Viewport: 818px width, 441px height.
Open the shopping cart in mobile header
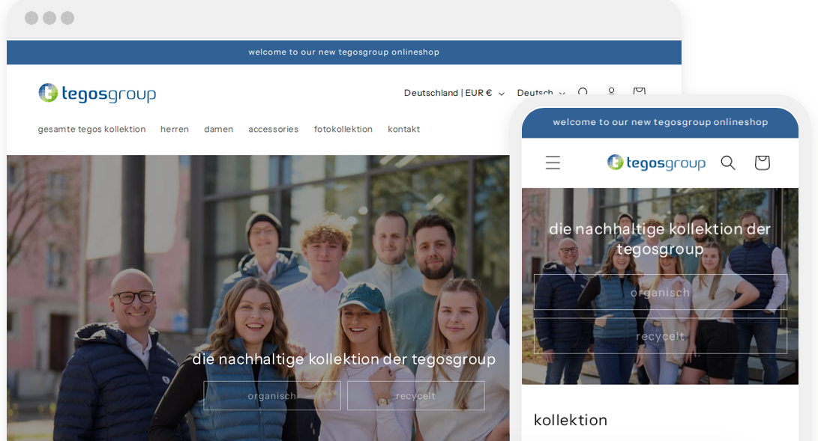[x=762, y=162]
